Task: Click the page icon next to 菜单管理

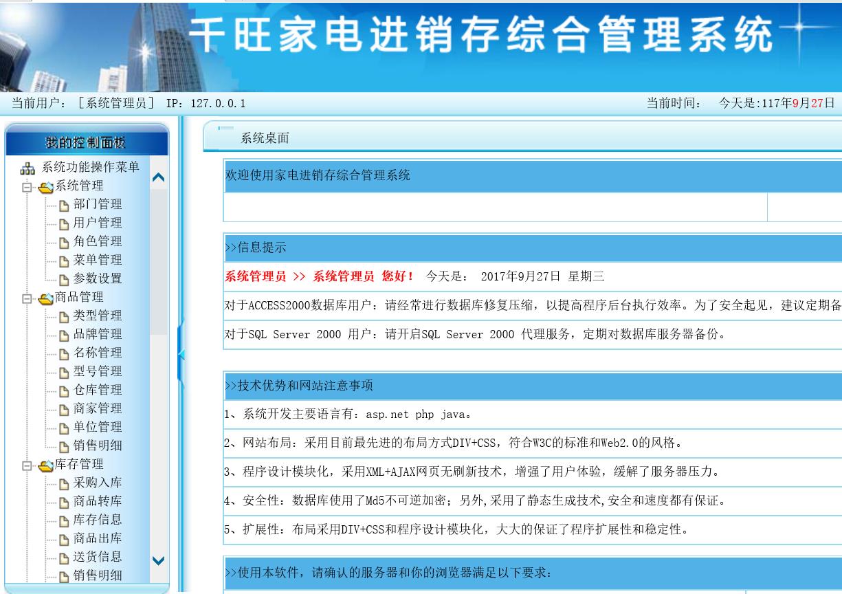Action: click(64, 261)
